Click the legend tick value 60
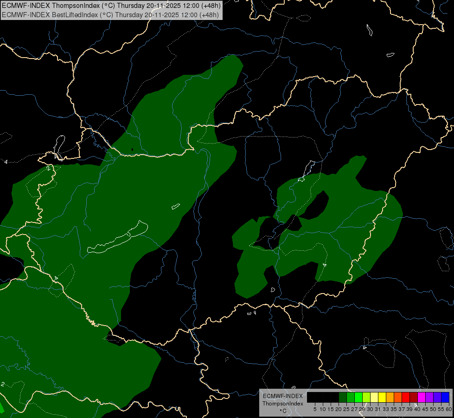 pyautogui.click(x=449, y=409)
